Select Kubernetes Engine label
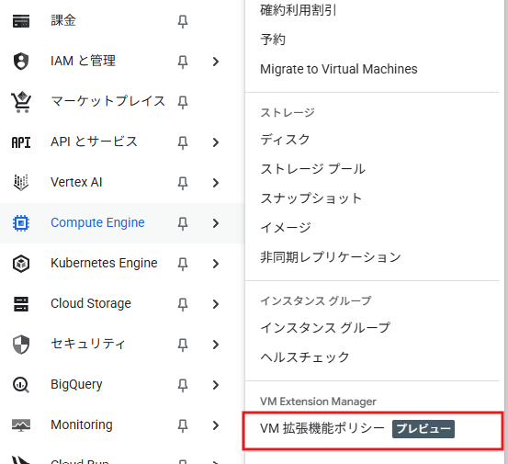The height and width of the screenshot is (464, 508). pyautogui.click(x=104, y=263)
